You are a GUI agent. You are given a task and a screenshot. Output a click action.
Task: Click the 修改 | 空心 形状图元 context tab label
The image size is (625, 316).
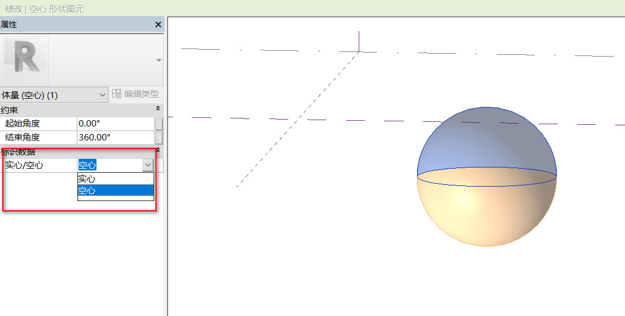(x=44, y=9)
